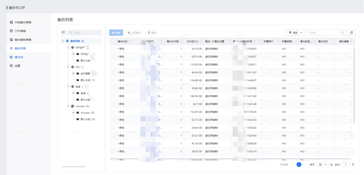Click the sort arrows on 备份文件数 column
This screenshot has width=364, height=175.
click(x=181, y=42)
